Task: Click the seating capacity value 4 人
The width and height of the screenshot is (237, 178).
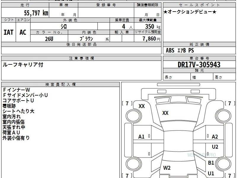Action: coord(127,27)
